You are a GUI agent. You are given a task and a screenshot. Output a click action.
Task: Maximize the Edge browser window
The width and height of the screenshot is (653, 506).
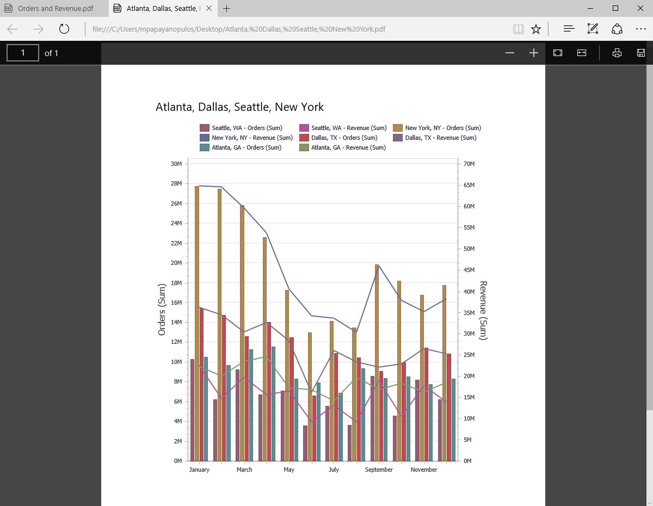coord(615,8)
